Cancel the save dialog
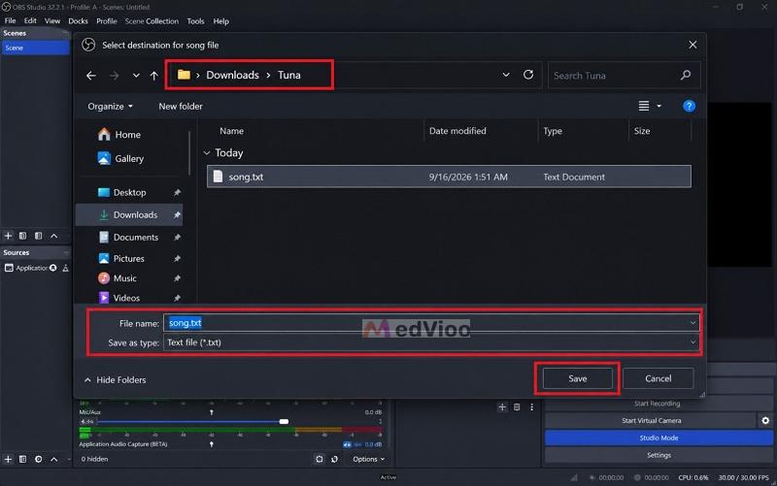777x486 pixels. click(659, 378)
